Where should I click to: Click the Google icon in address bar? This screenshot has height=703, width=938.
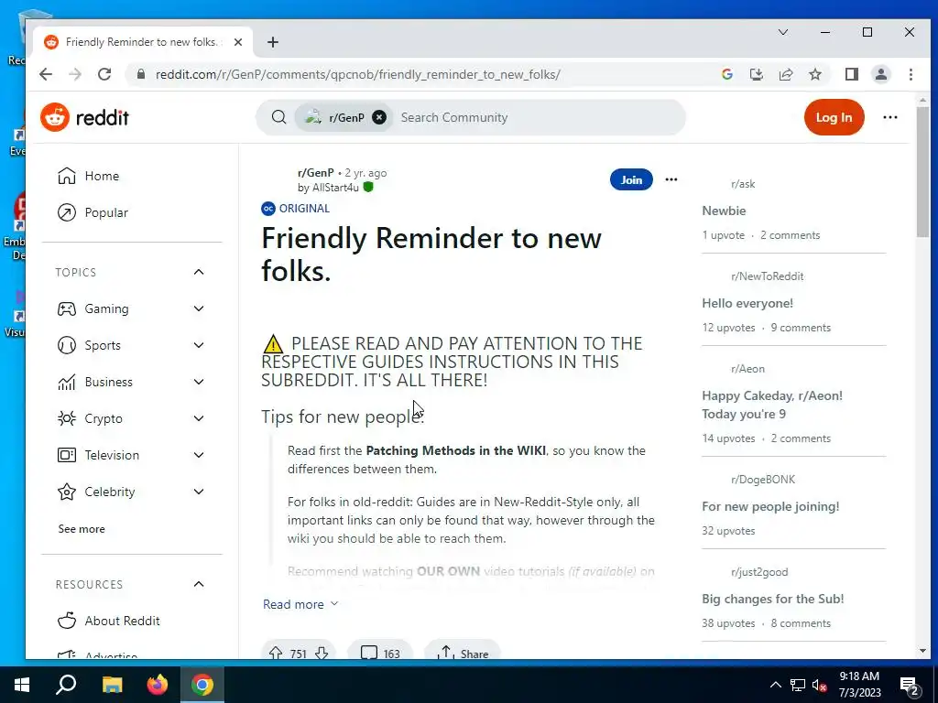[727, 74]
